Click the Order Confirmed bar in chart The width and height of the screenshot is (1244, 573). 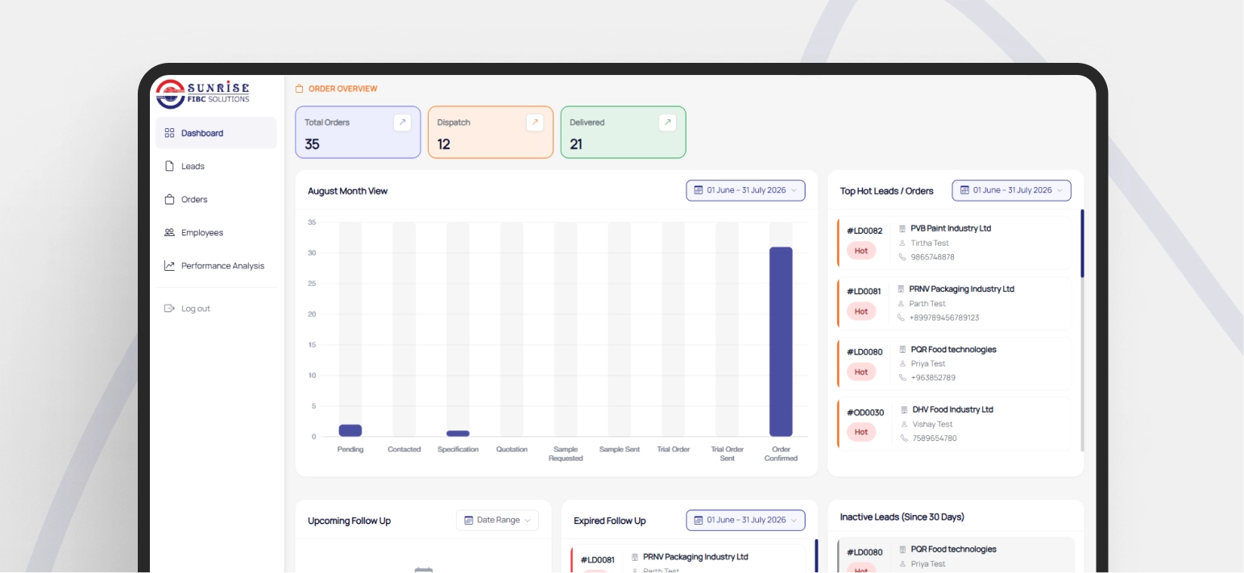781,342
